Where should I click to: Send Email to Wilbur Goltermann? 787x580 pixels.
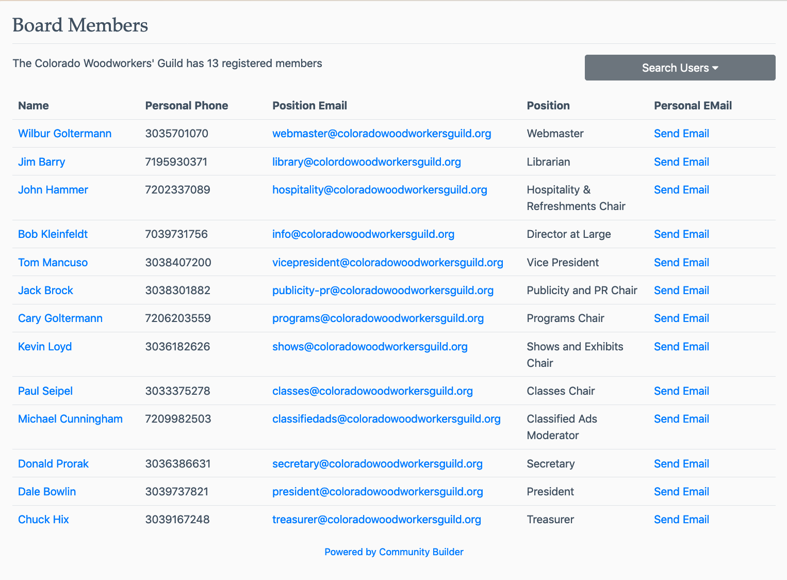[681, 134]
